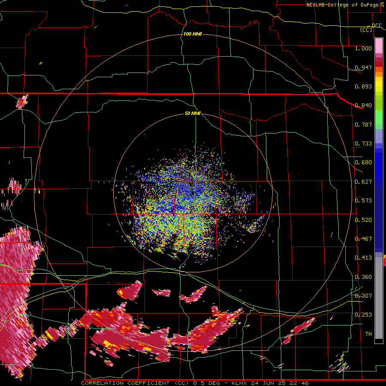Pick the bright green segment of color bar
The height and width of the screenshot is (386, 386).
(379, 117)
